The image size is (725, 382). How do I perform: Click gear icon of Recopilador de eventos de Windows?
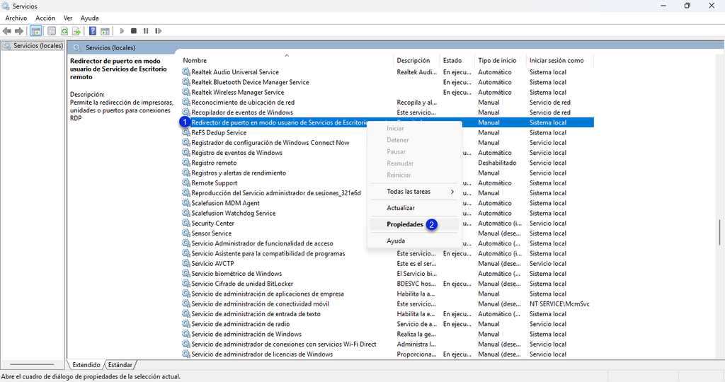coord(186,112)
